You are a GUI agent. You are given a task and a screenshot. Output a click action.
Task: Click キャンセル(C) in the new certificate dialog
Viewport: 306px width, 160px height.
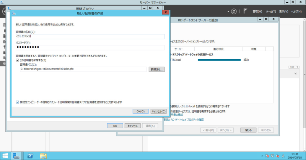click(x=158, y=111)
